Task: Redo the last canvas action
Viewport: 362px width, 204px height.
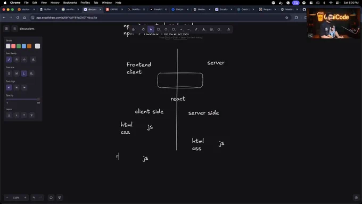Action: [40, 198]
